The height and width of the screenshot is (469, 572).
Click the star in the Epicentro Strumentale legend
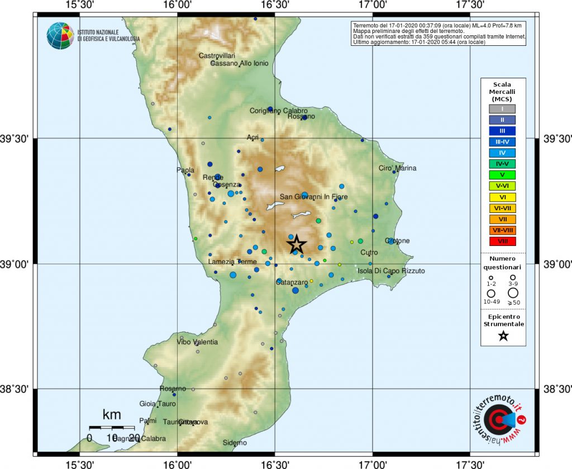(x=503, y=336)
